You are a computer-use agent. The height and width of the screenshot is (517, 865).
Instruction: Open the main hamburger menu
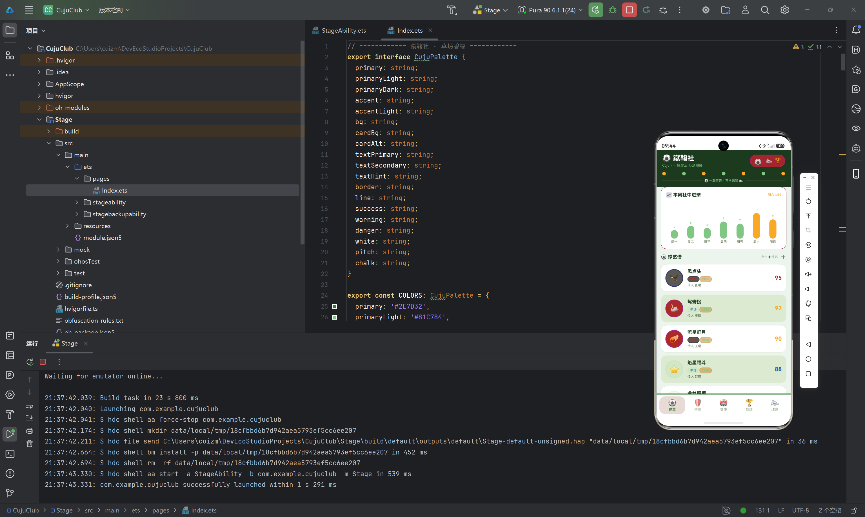coord(29,10)
